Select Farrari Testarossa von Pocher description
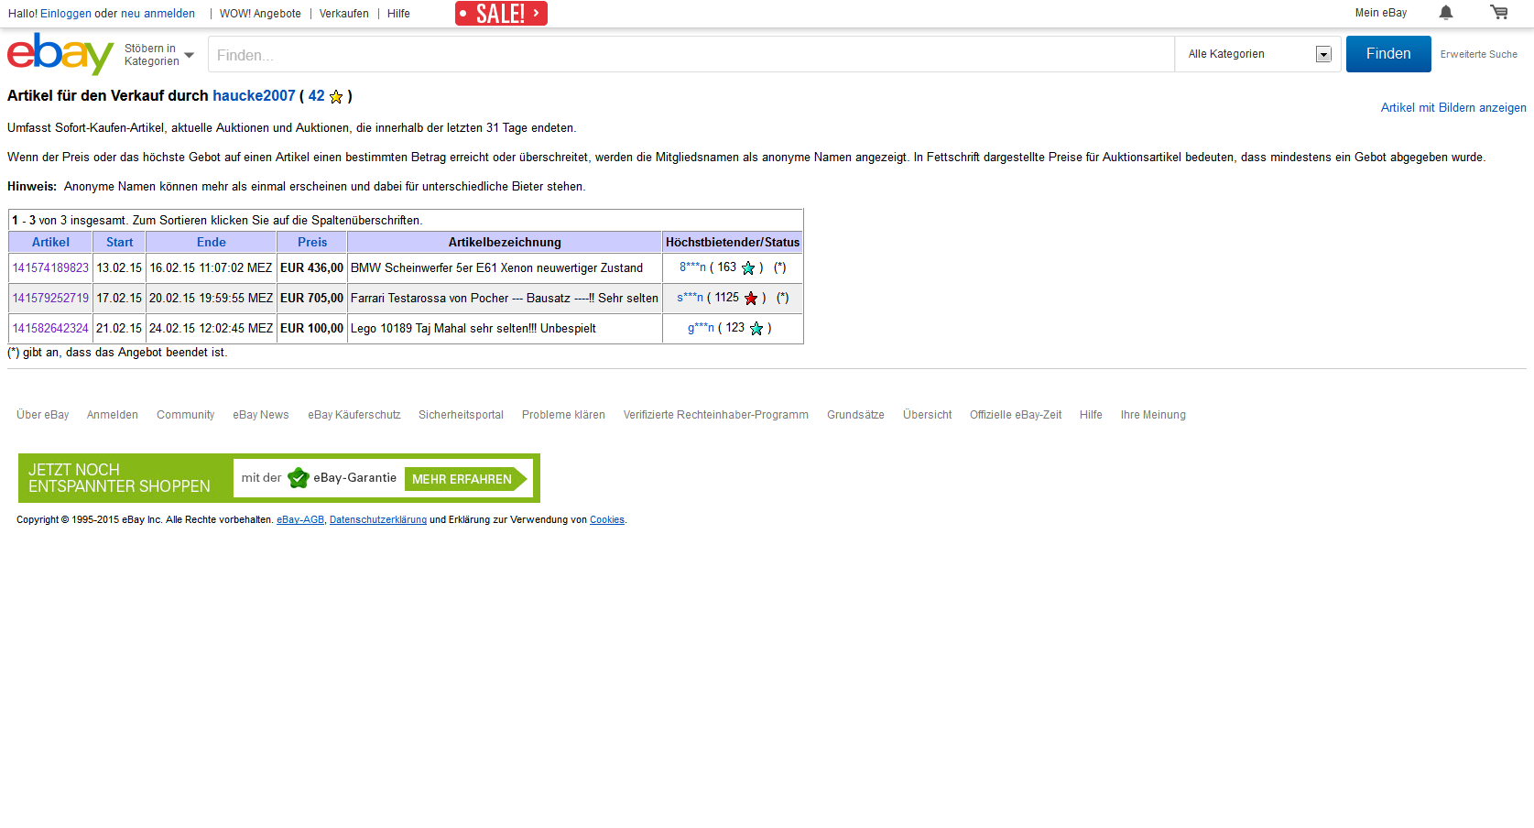The width and height of the screenshot is (1534, 828). [x=505, y=299]
